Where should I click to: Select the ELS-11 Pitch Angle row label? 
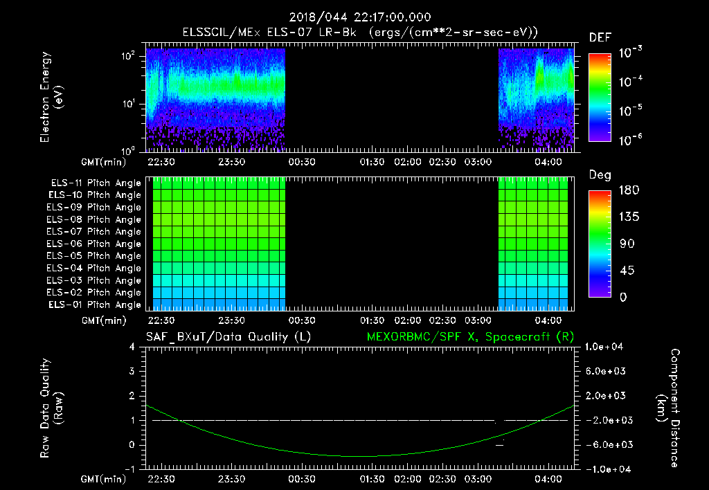(96, 183)
